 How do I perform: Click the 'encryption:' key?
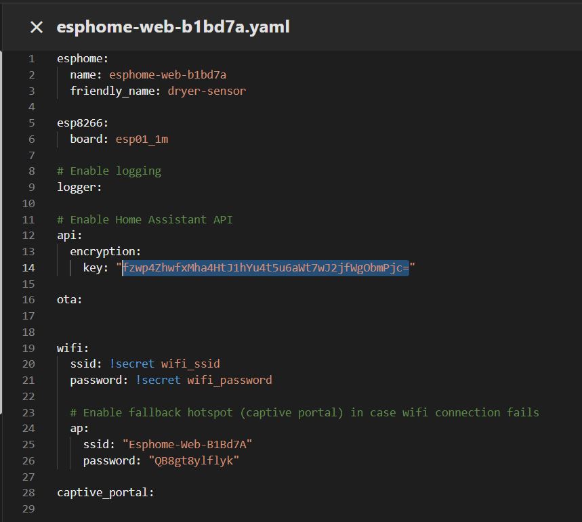point(106,252)
